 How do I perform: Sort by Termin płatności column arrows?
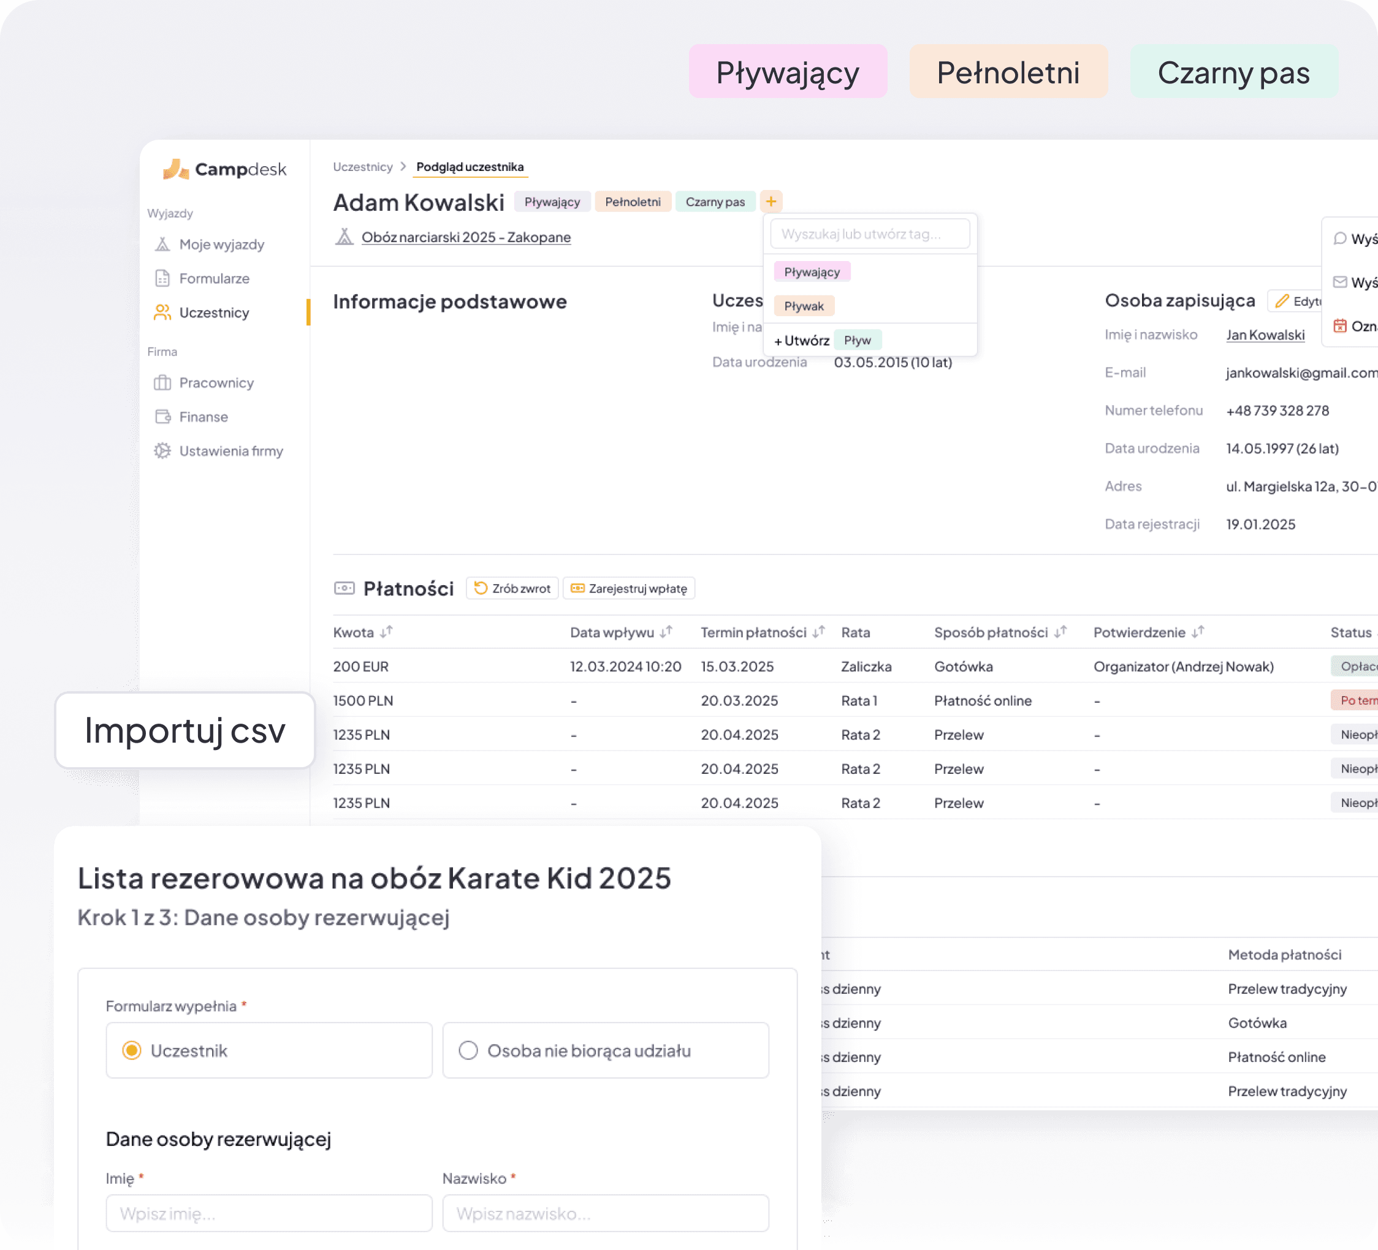pyautogui.click(x=818, y=632)
